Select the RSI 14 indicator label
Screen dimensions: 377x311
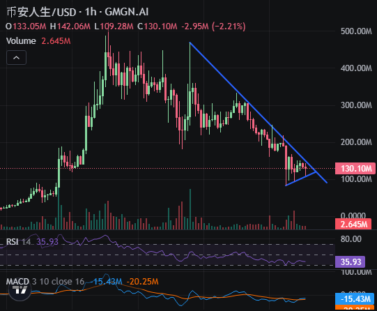click(19, 241)
